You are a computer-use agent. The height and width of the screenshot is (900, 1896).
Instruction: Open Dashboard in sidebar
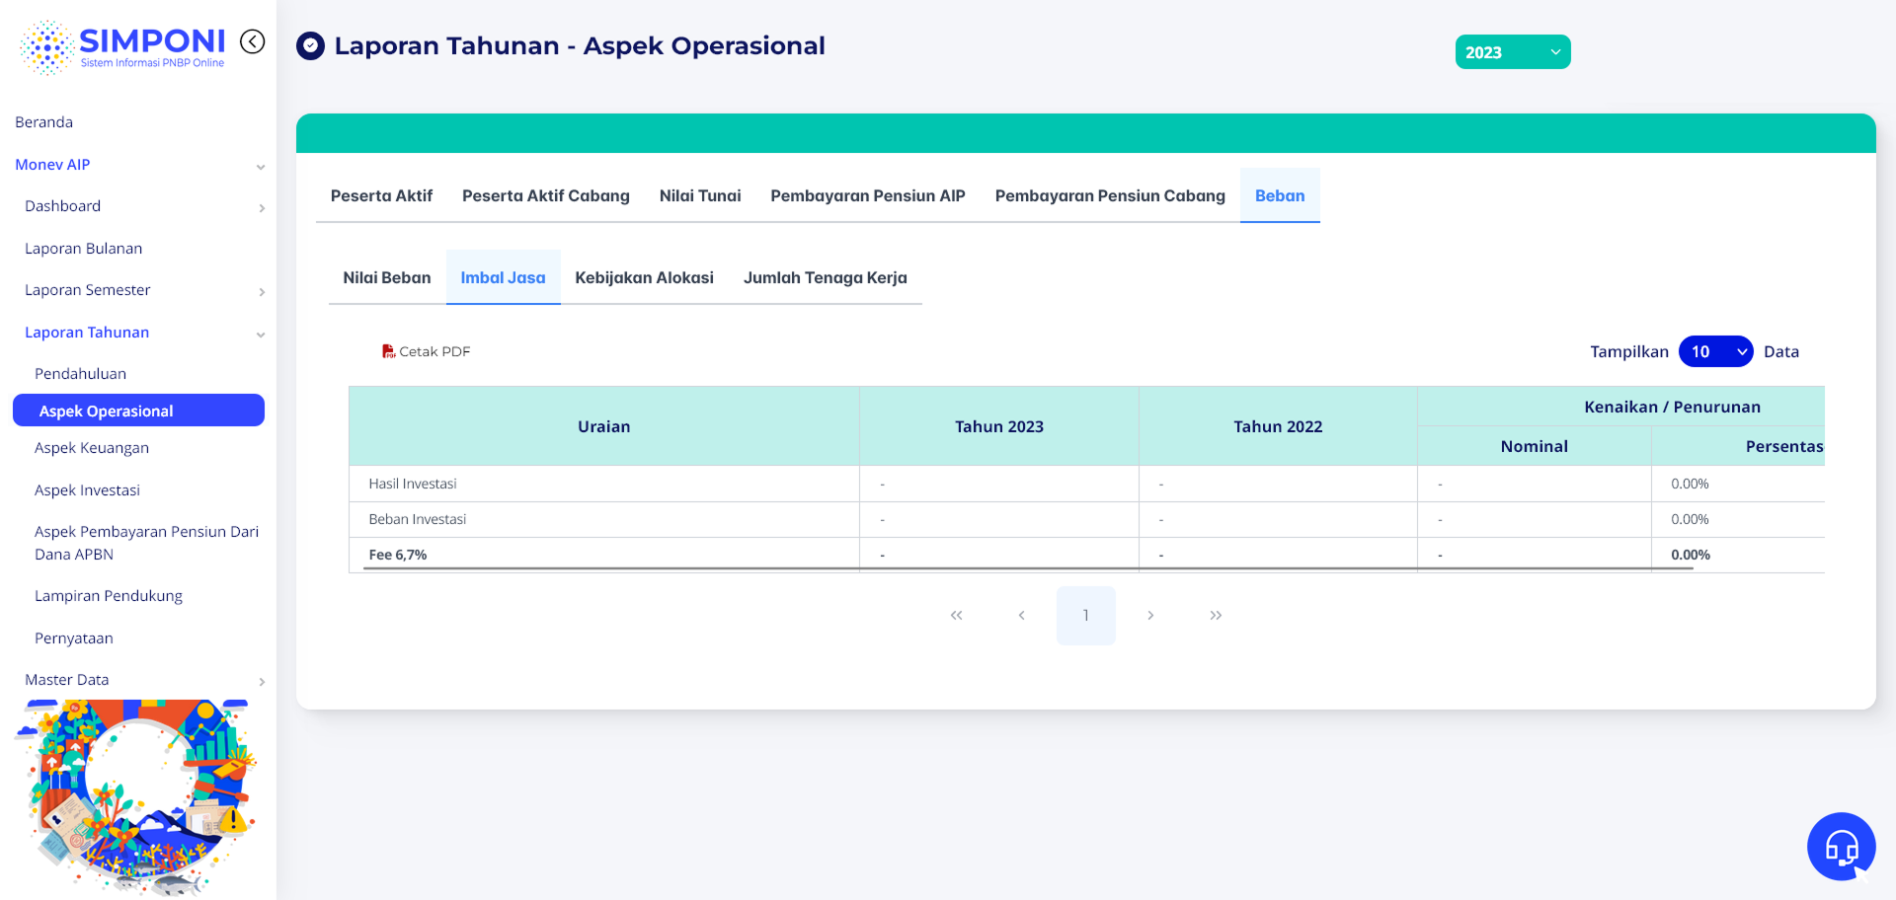click(x=62, y=206)
